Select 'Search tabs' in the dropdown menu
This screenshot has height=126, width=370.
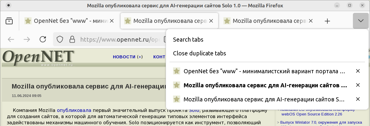[188, 40]
